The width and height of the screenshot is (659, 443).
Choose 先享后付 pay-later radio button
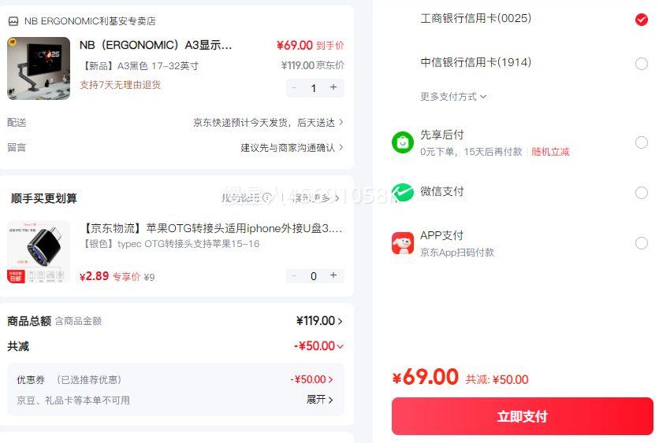pos(641,142)
